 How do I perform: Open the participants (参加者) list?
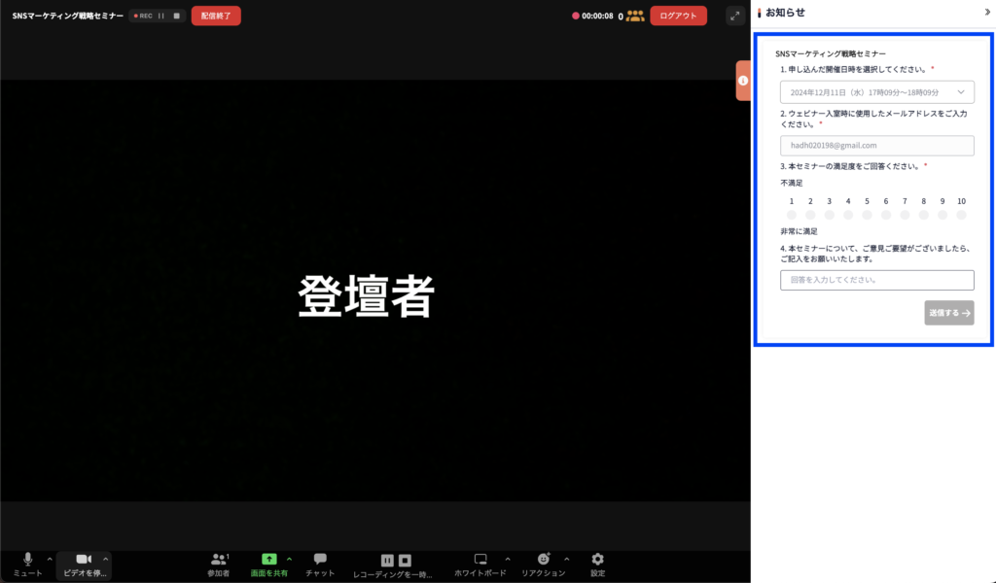[219, 560]
